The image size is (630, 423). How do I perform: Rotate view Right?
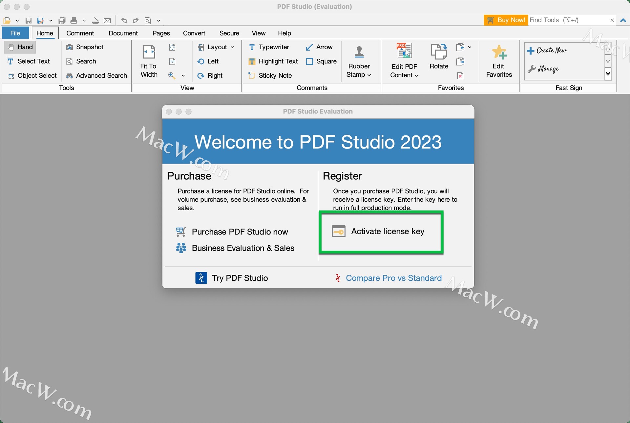[x=210, y=75]
